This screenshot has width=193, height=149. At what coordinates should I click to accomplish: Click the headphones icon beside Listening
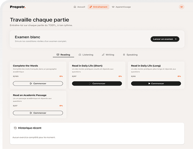pyautogui.click(x=80, y=55)
